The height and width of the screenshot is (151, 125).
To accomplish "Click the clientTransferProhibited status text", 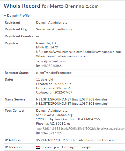I will pos(54,73).
